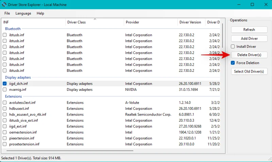This screenshot has width=272, height=162.
Task: Uncheck the iigd_dch.inf driver checkbox
Action: (5, 83)
